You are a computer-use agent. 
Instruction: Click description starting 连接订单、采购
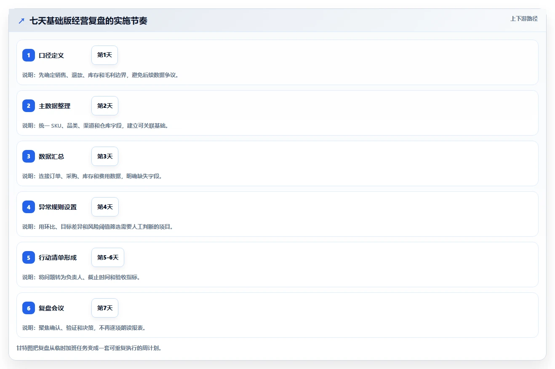92,176
